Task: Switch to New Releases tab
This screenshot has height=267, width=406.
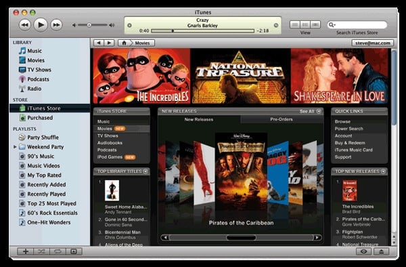Action: click(x=199, y=119)
